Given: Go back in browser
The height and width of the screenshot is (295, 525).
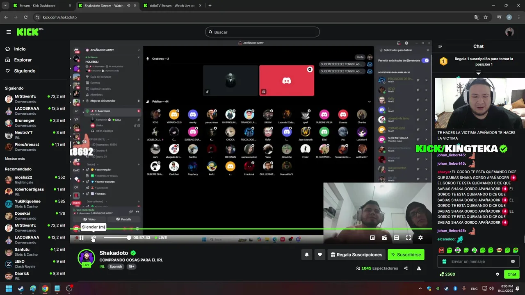Looking at the screenshot, I should point(6,17).
